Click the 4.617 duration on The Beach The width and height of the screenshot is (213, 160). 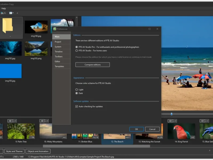[x=128, y=137]
